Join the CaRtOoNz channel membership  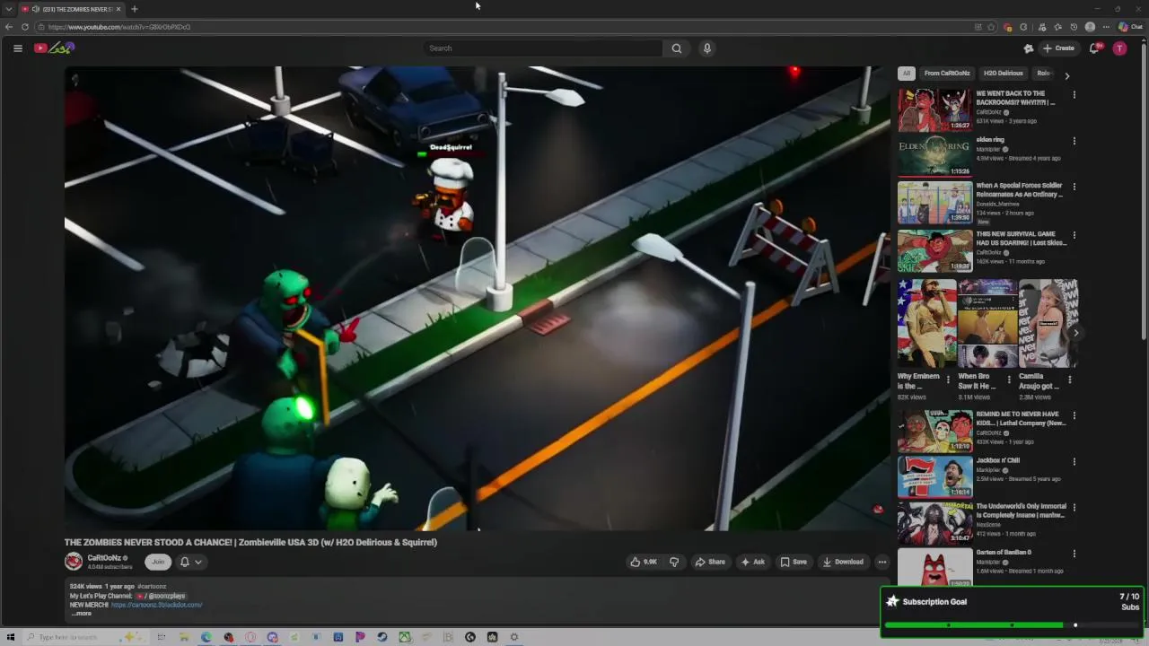pyautogui.click(x=158, y=562)
